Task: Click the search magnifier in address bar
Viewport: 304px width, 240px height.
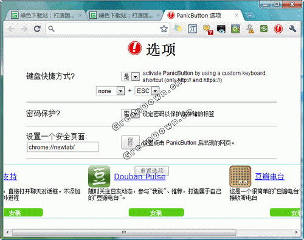Action: click(x=51, y=29)
